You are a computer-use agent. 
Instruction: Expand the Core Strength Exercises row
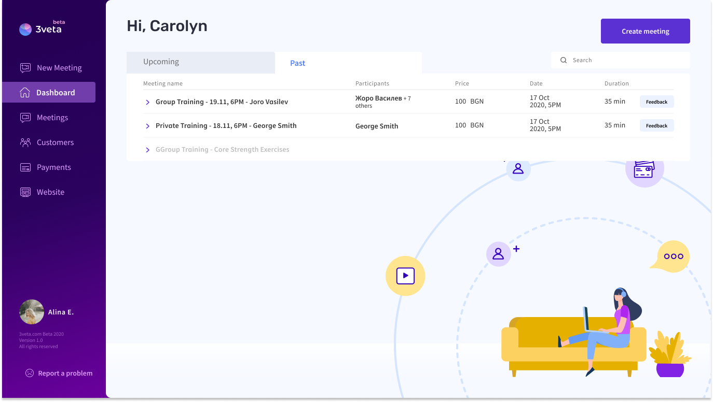click(148, 150)
